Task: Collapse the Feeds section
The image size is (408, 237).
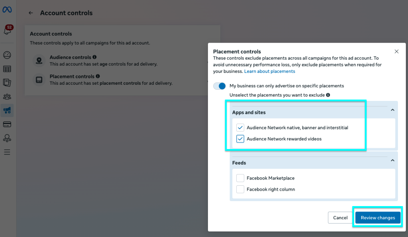Action: click(393, 160)
